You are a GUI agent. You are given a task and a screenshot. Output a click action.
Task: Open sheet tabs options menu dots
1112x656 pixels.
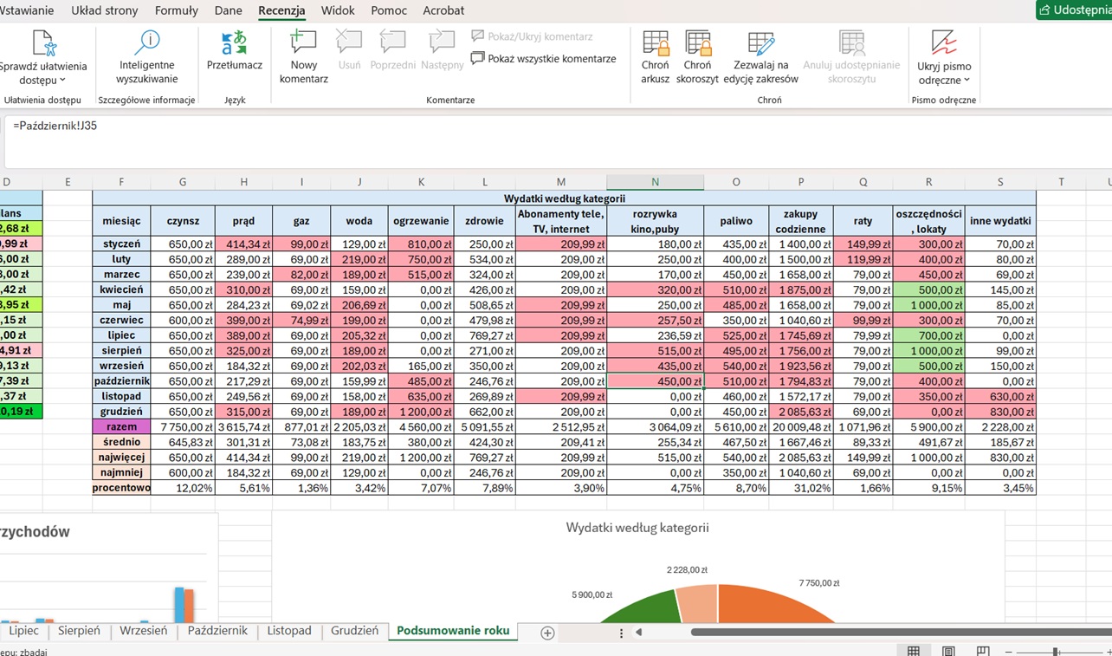[621, 633]
